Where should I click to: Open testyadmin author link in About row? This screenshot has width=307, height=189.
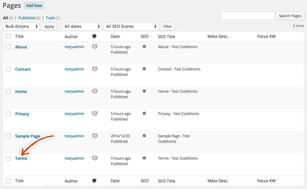[74, 47]
